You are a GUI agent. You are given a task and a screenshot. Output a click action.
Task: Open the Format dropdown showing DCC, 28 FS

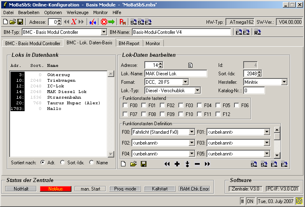(185, 82)
